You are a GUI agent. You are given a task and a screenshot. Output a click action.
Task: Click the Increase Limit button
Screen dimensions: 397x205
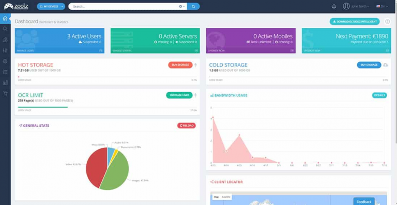(x=179, y=95)
